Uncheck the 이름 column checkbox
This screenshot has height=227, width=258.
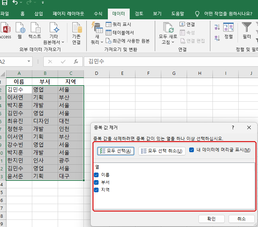(96, 175)
